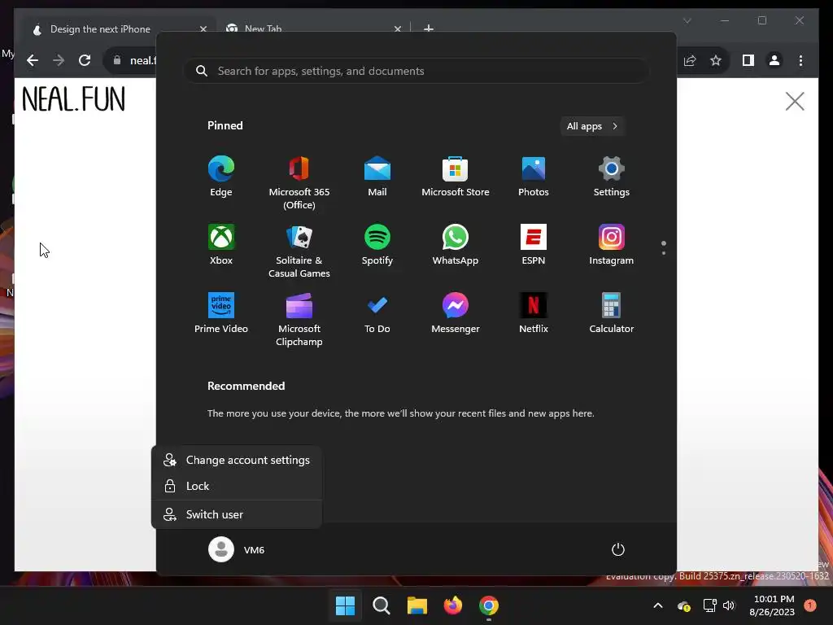Image resolution: width=833 pixels, height=625 pixels.
Task: Open the Calculator app
Action: (612, 313)
